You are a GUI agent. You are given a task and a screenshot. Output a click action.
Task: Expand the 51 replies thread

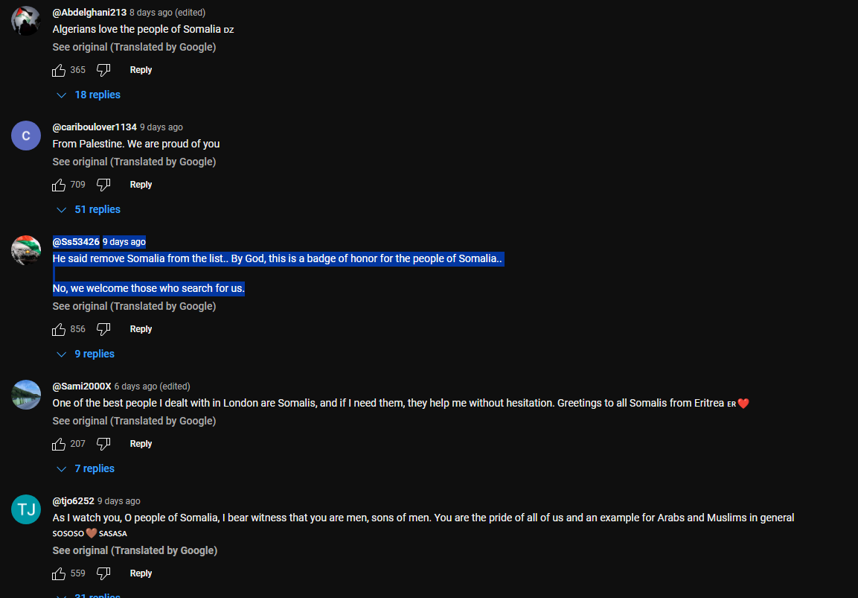89,210
